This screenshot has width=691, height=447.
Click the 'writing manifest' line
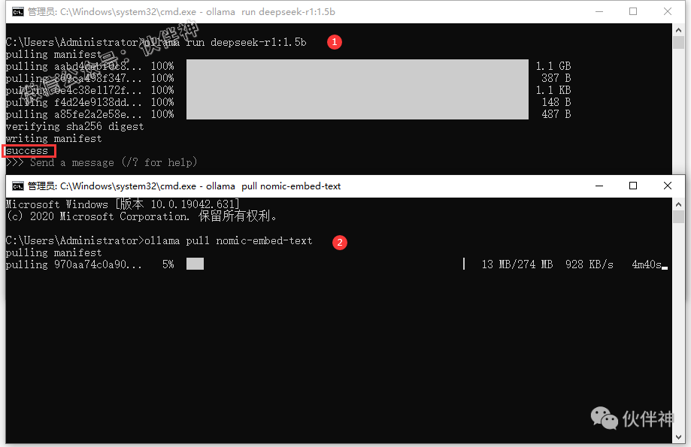[54, 139]
